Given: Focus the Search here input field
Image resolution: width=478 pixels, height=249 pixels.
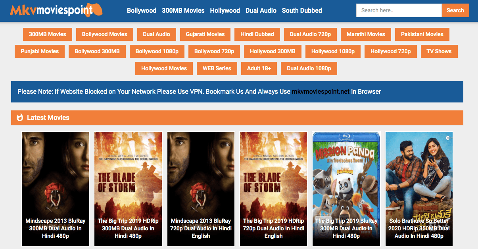Looking at the screenshot, I should pyautogui.click(x=399, y=10).
